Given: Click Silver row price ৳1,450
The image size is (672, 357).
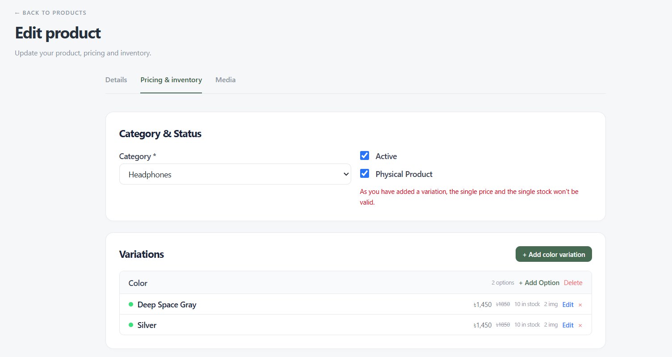Looking at the screenshot, I should click(x=483, y=325).
